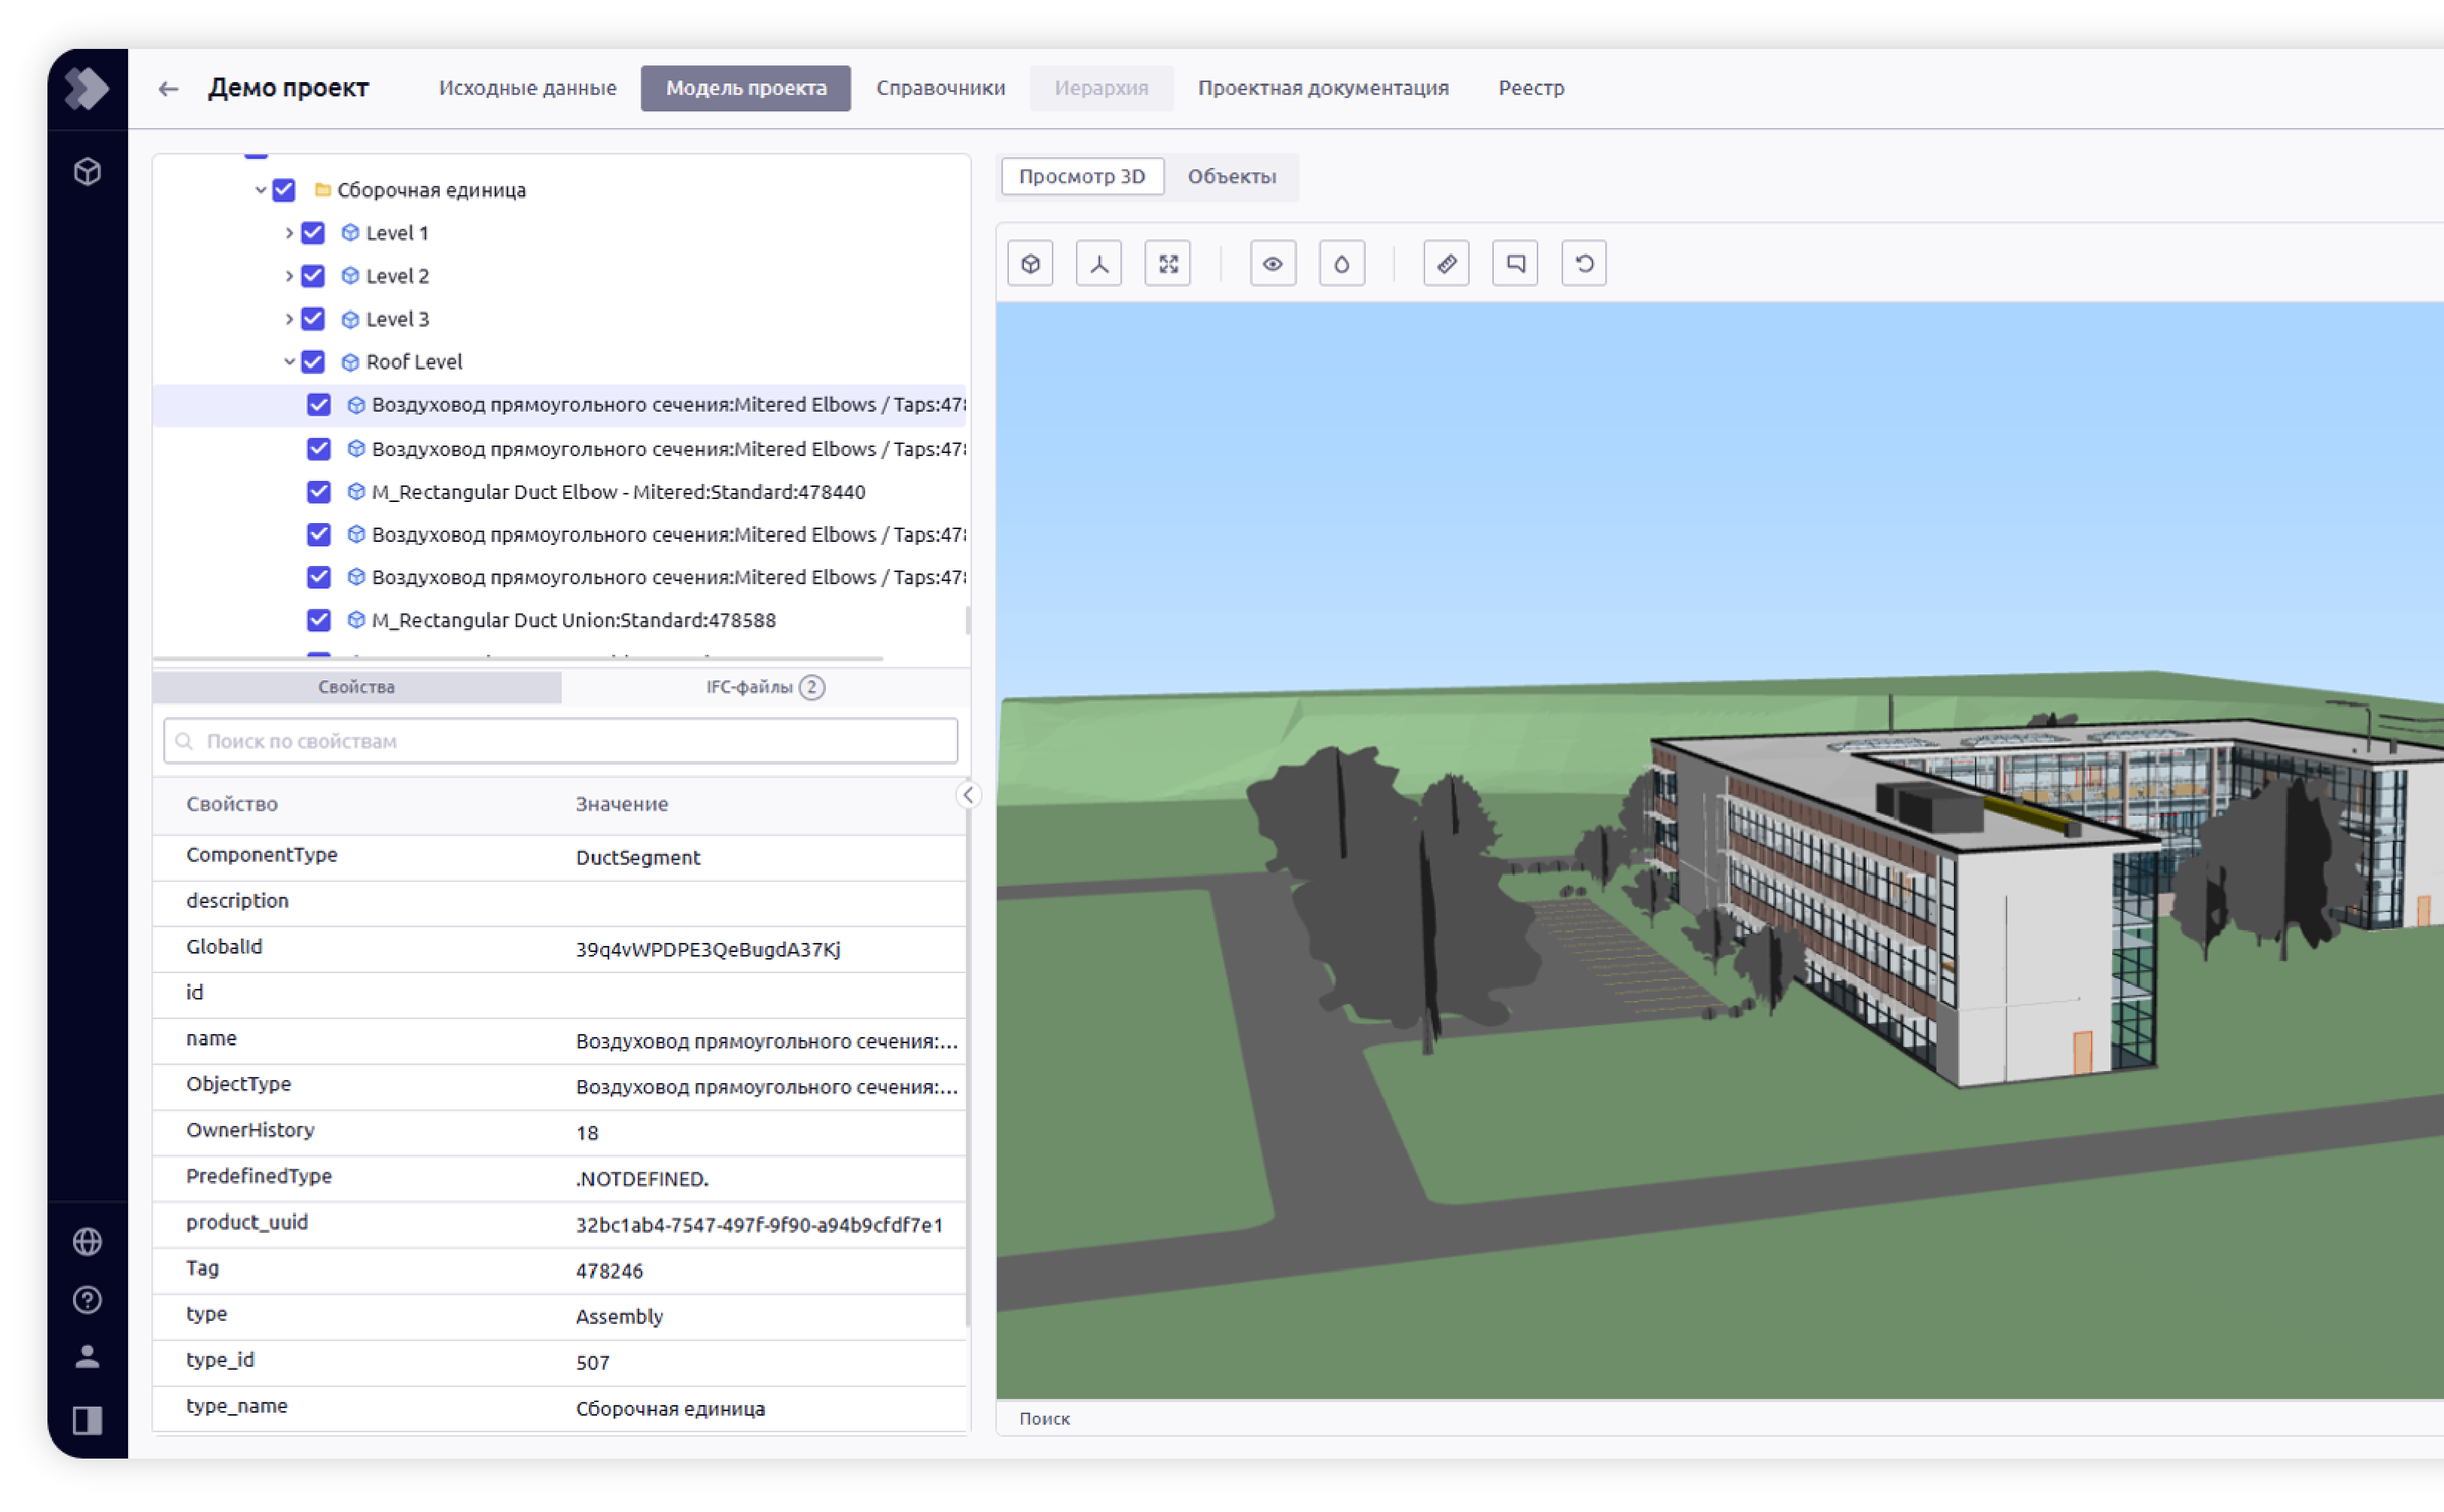2444x1512 pixels.
Task: Click the Свойство column header
Action: (232, 804)
